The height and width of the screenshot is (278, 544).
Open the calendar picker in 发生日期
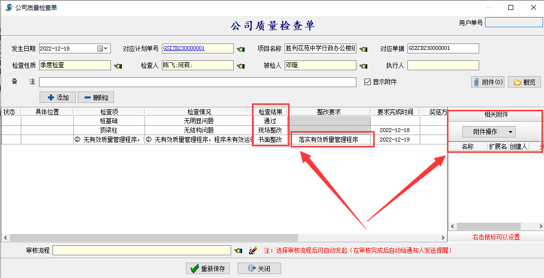(x=100, y=48)
